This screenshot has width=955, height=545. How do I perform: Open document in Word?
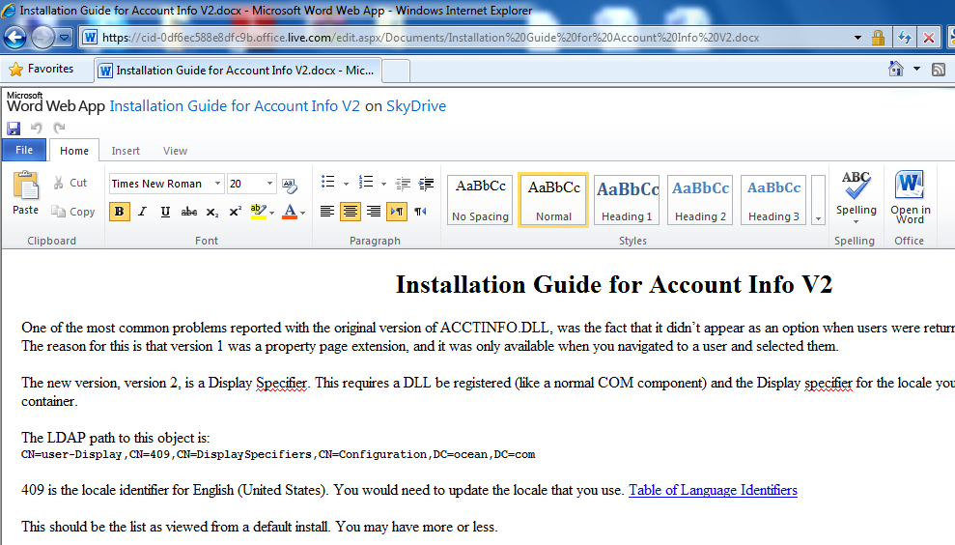[910, 197]
